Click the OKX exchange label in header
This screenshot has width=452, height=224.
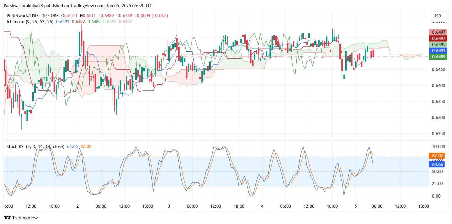(54, 16)
